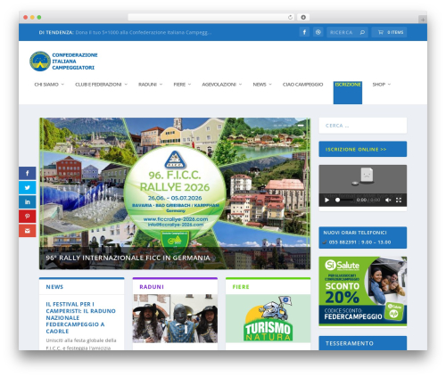Open the shopping cart icon
This screenshot has height=377, width=446.
coord(381,32)
